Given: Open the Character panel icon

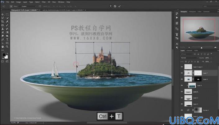Looking at the screenshot, I should click(x=177, y=44).
